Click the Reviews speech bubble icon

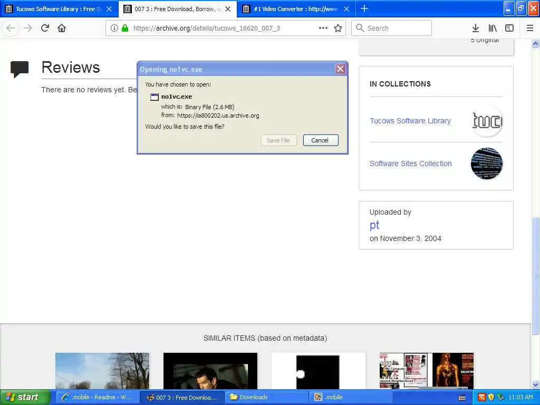[x=20, y=69]
